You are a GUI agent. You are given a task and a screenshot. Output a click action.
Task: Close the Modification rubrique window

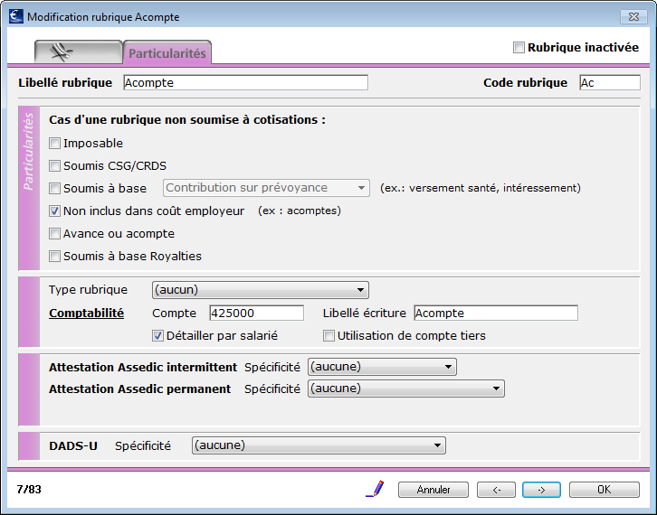pyautogui.click(x=633, y=17)
